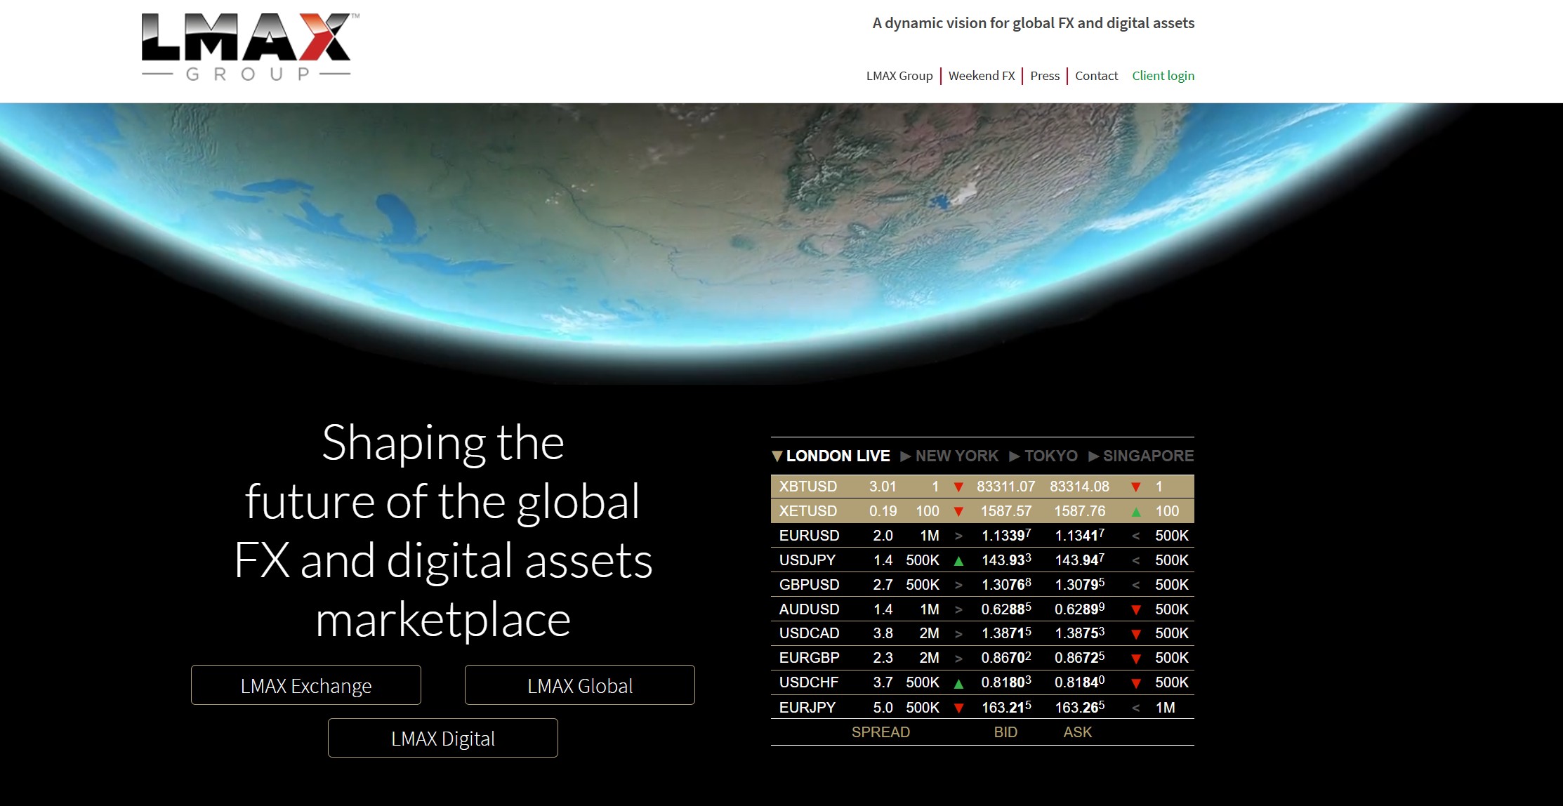Open Weekend FX menu item
Image resolution: width=1563 pixels, height=806 pixels.
click(981, 76)
